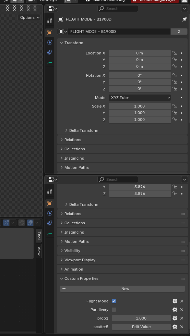Lock Location X
Screen dimensions: 190x336
(x=175, y=53)
